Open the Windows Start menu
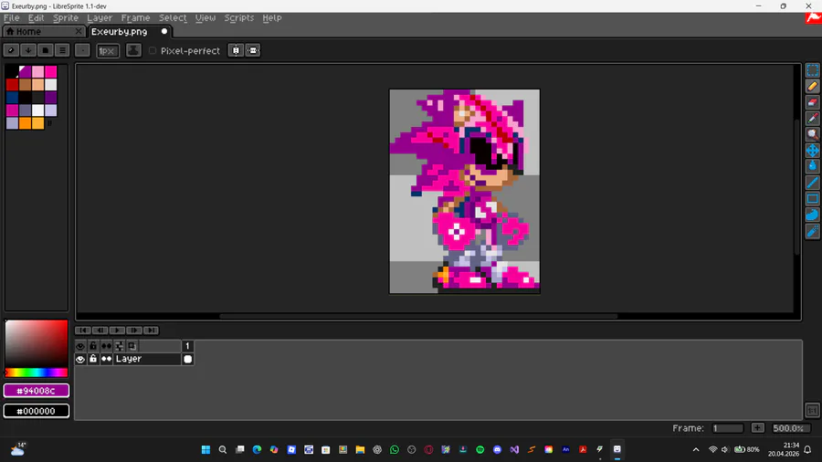This screenshot has width=822, height=462. pyautogui.click(x=205, y=449)
